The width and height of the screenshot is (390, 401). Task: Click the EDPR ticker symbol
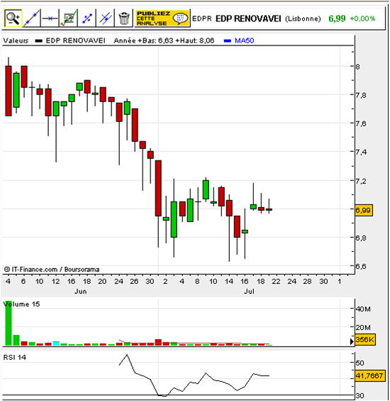pyautogui.click(x=202, y=18)
